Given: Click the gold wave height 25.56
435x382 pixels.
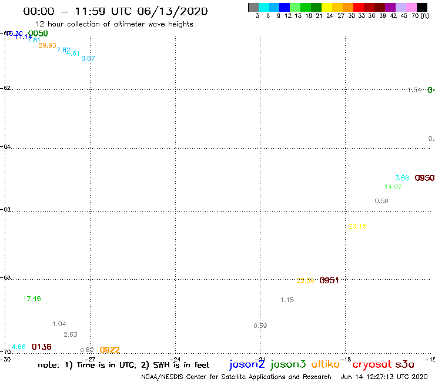Looking at the screenshot, I should [x=305, y=280].
